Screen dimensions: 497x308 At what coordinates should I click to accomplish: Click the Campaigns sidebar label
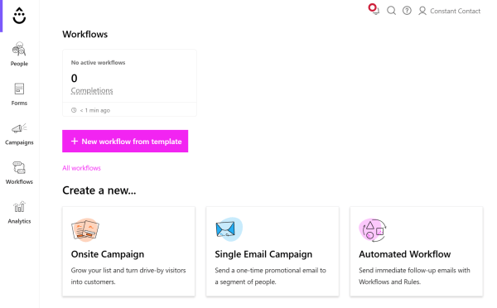click(19, 142)
